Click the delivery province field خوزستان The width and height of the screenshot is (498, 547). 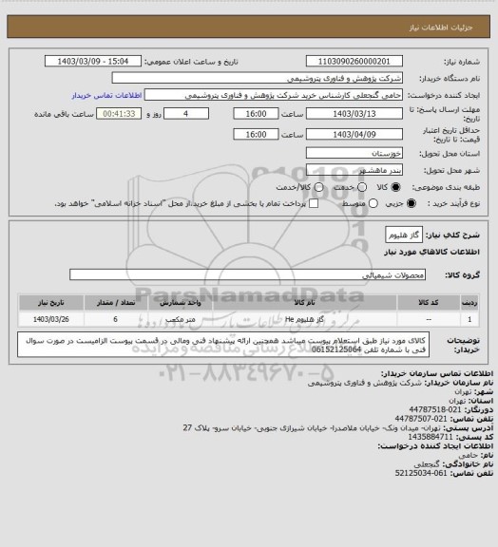tap(354, 153)
